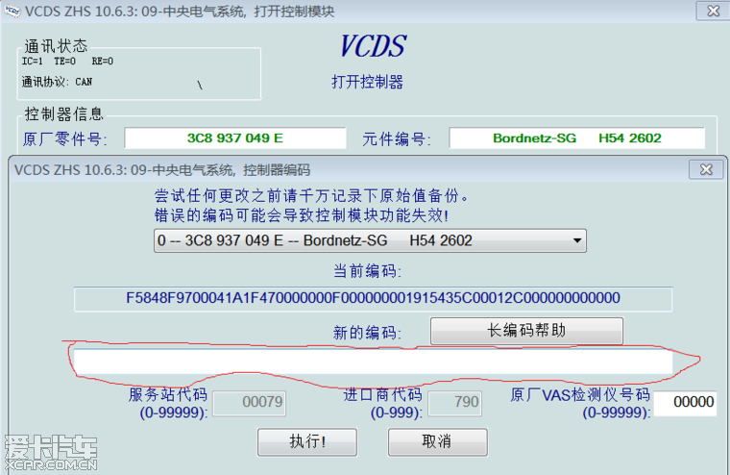This screenshot has height=475, width=730.
Task: Click the 取消 button
Action: coord(438,441)
